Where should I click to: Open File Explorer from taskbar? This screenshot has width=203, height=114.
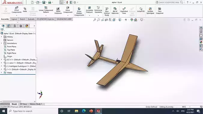tap(76, 111)
